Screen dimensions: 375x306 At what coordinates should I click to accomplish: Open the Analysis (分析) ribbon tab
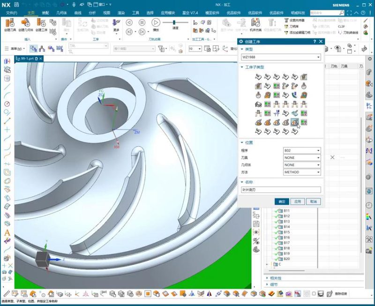[x=92, y=13]
